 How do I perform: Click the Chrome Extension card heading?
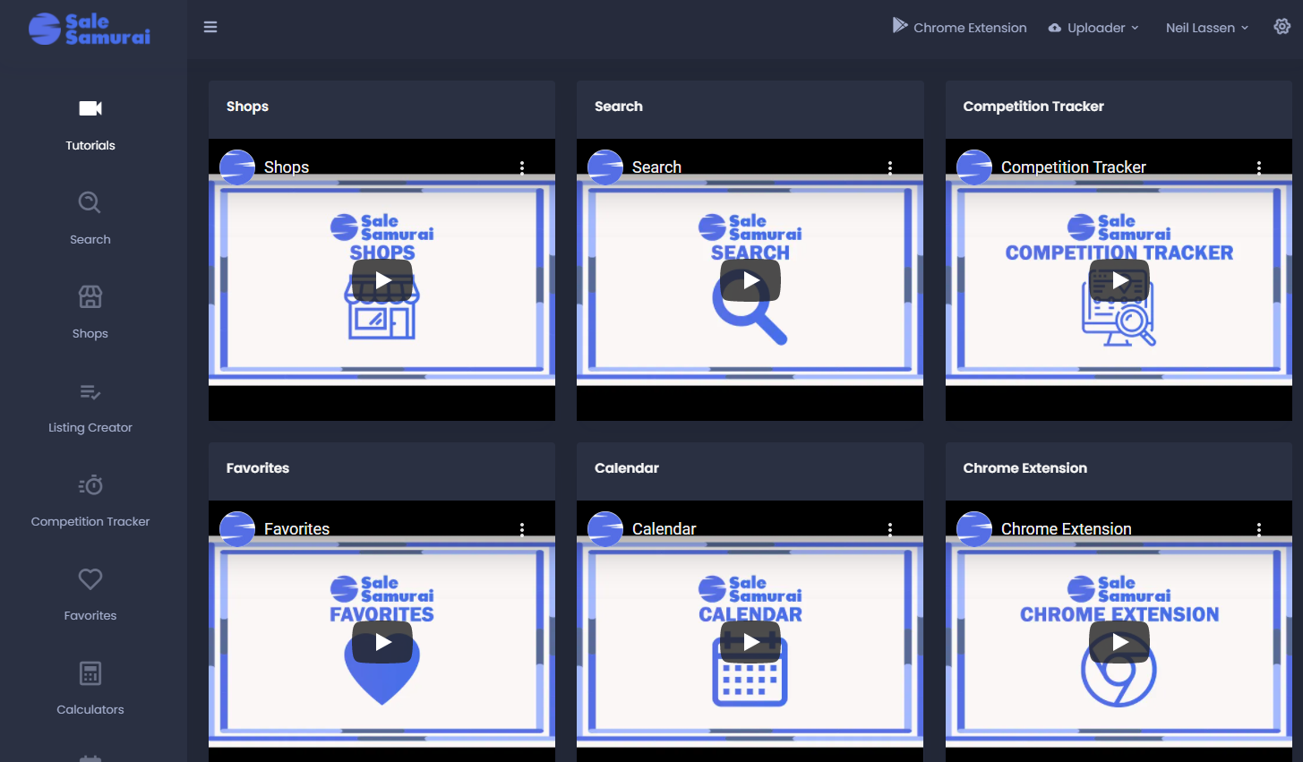click(1025, 468)
